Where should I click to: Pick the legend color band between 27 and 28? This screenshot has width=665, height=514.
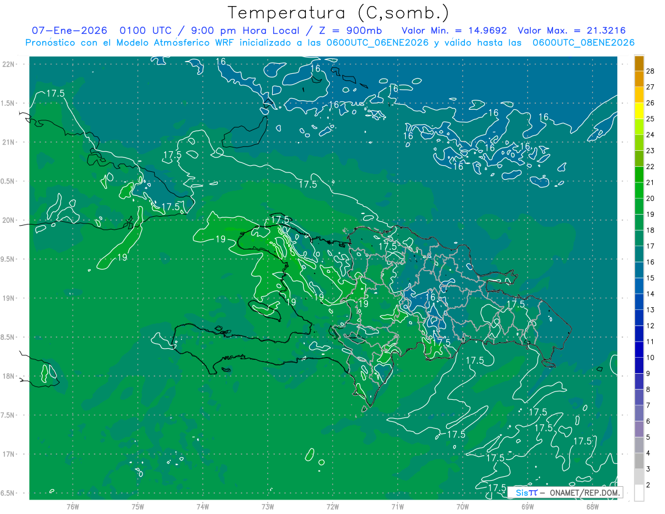click(x=639, y=79)
